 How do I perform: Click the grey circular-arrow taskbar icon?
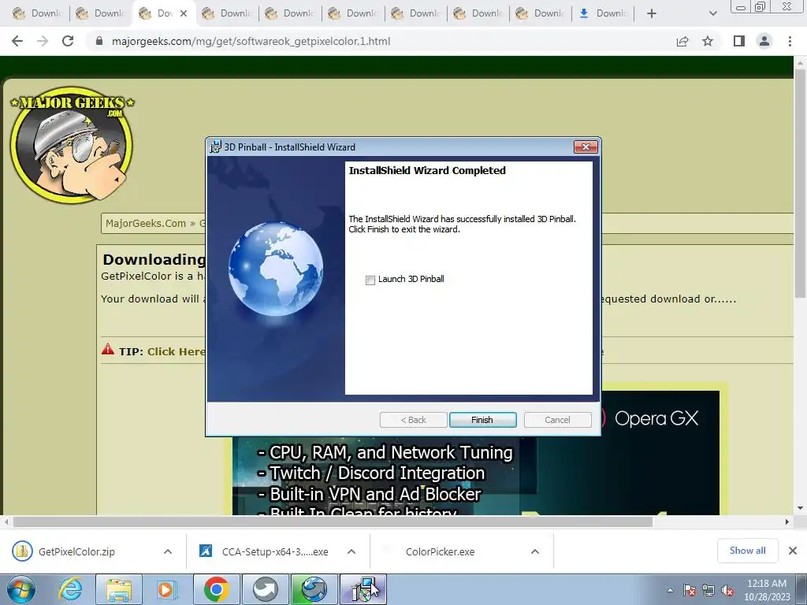coord(265,589)
